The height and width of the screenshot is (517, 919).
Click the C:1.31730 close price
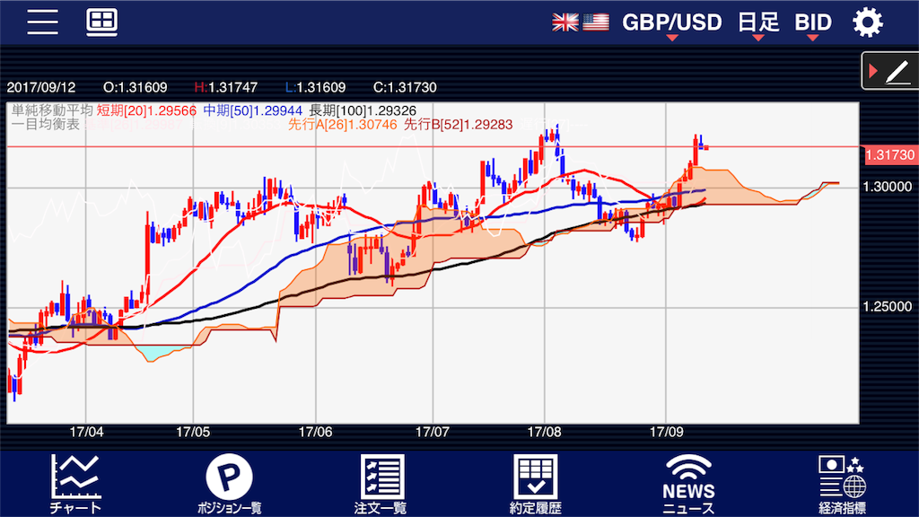coord(405,87)
